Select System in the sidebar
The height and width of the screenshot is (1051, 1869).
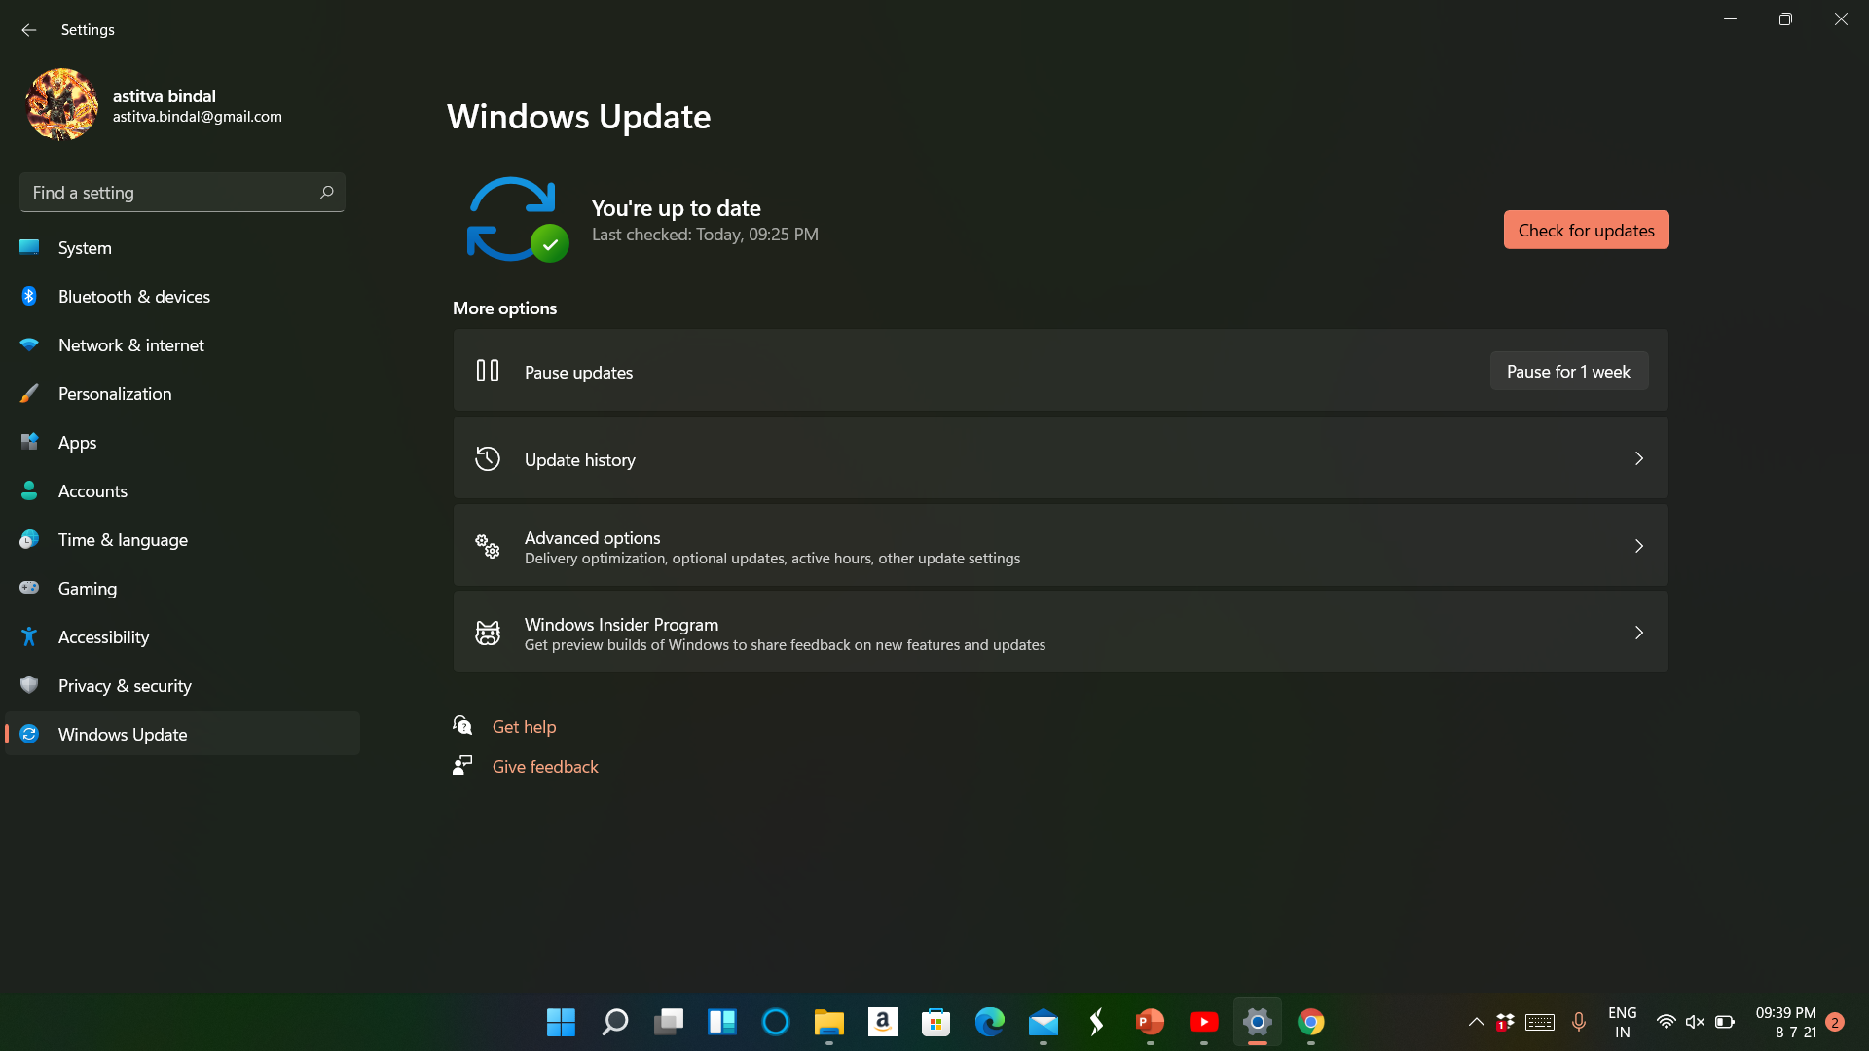point(182,247)
